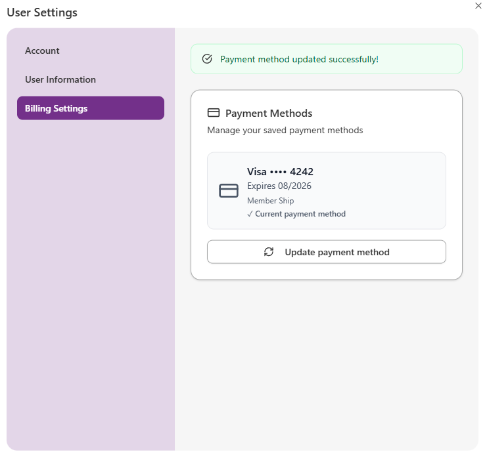487x460 pixels.
Task: Click the payment updated successfully message text
Action: click(299, 59)
